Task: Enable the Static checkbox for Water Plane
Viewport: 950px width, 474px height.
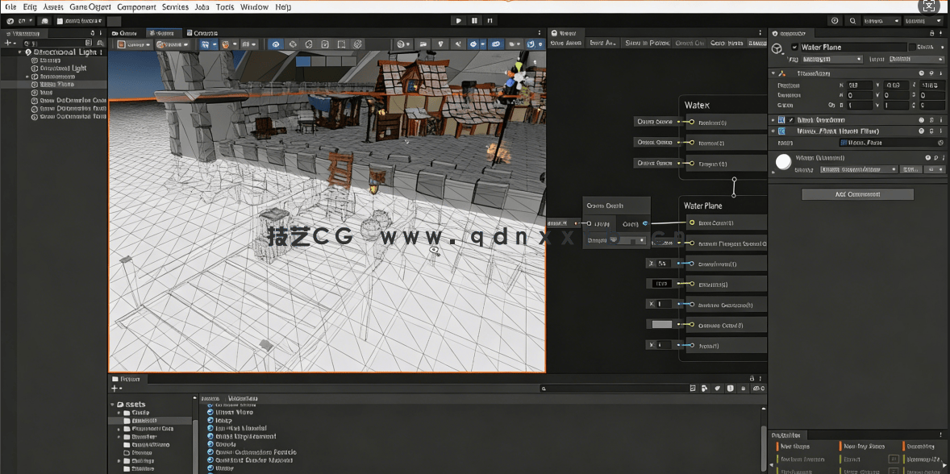Action: pos(912,47)
